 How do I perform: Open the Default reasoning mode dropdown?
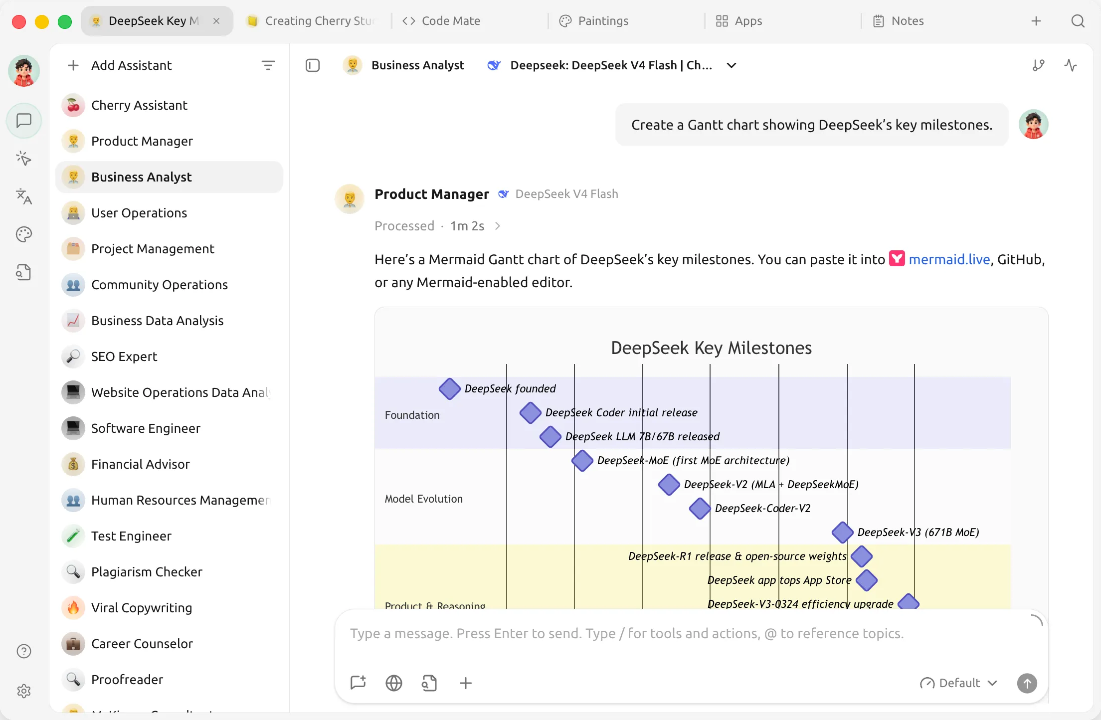pyautogui.click(x=959, y=683)
